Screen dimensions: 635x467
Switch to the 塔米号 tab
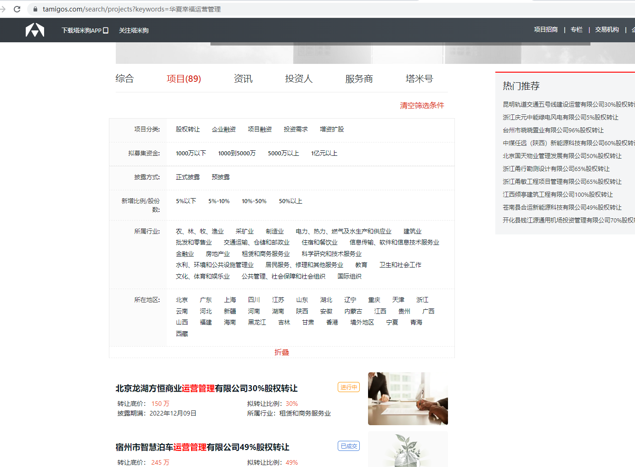[419, 79]
